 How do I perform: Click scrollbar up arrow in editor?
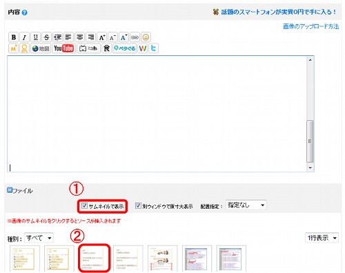coord(310,60)
